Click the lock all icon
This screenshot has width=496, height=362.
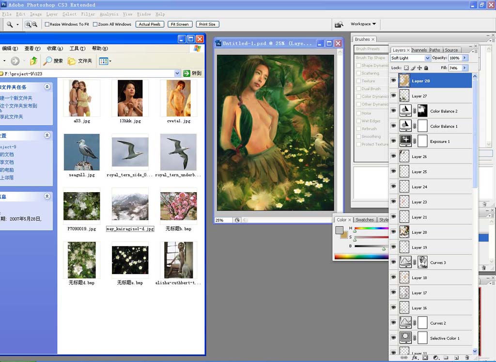coord(426,68)
